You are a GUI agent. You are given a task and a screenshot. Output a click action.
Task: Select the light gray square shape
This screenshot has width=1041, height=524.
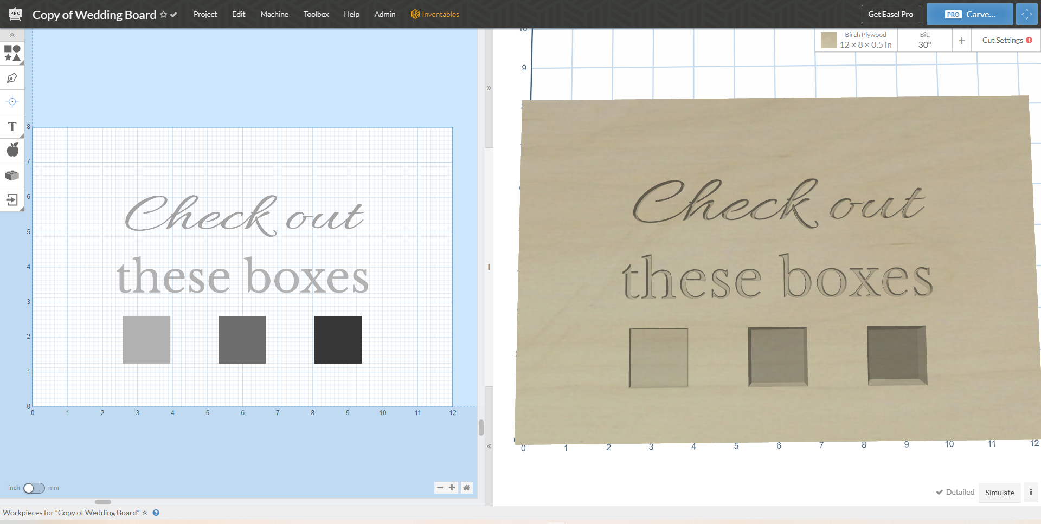146,340
